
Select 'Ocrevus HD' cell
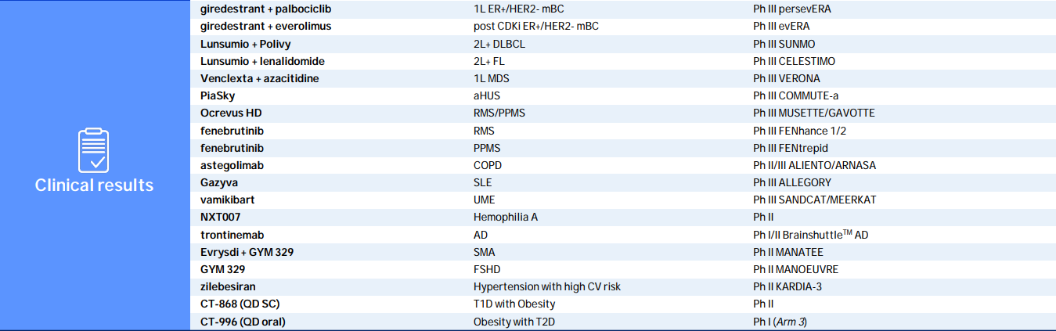tap(231, 113)
